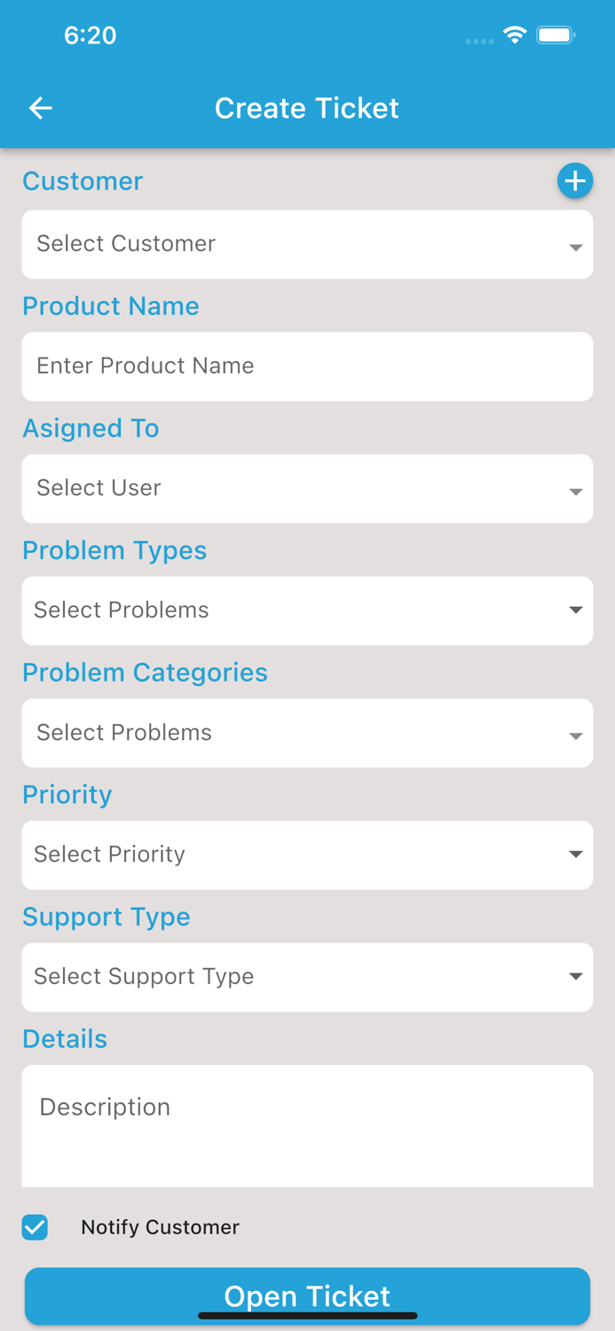Tap the cellular signal dots in status bar
The height and width of the screenshot is (1331, 615).
(479, 40)
